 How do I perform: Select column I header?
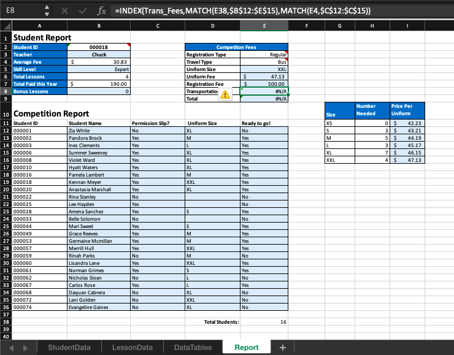[407, 26]
